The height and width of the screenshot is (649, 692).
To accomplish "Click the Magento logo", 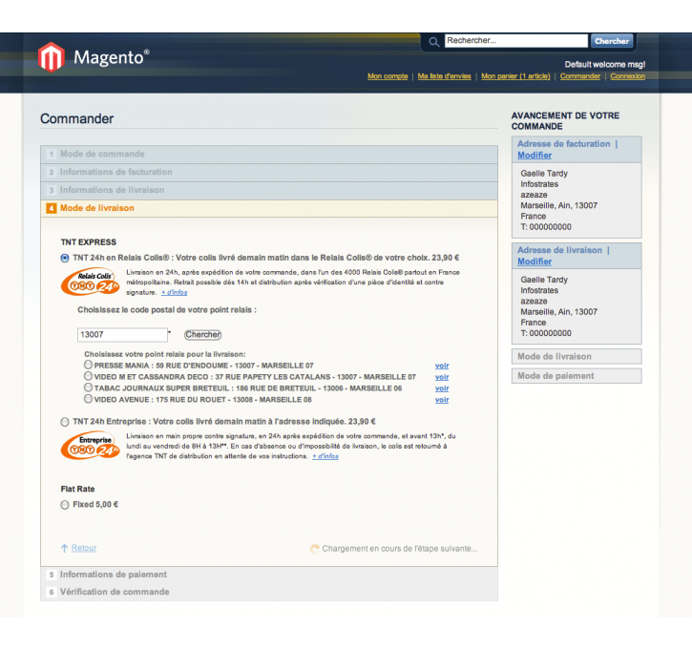I will 94,57.
